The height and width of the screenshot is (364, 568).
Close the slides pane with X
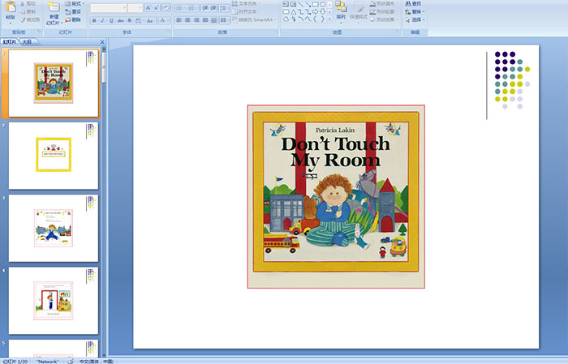(102, 42)
